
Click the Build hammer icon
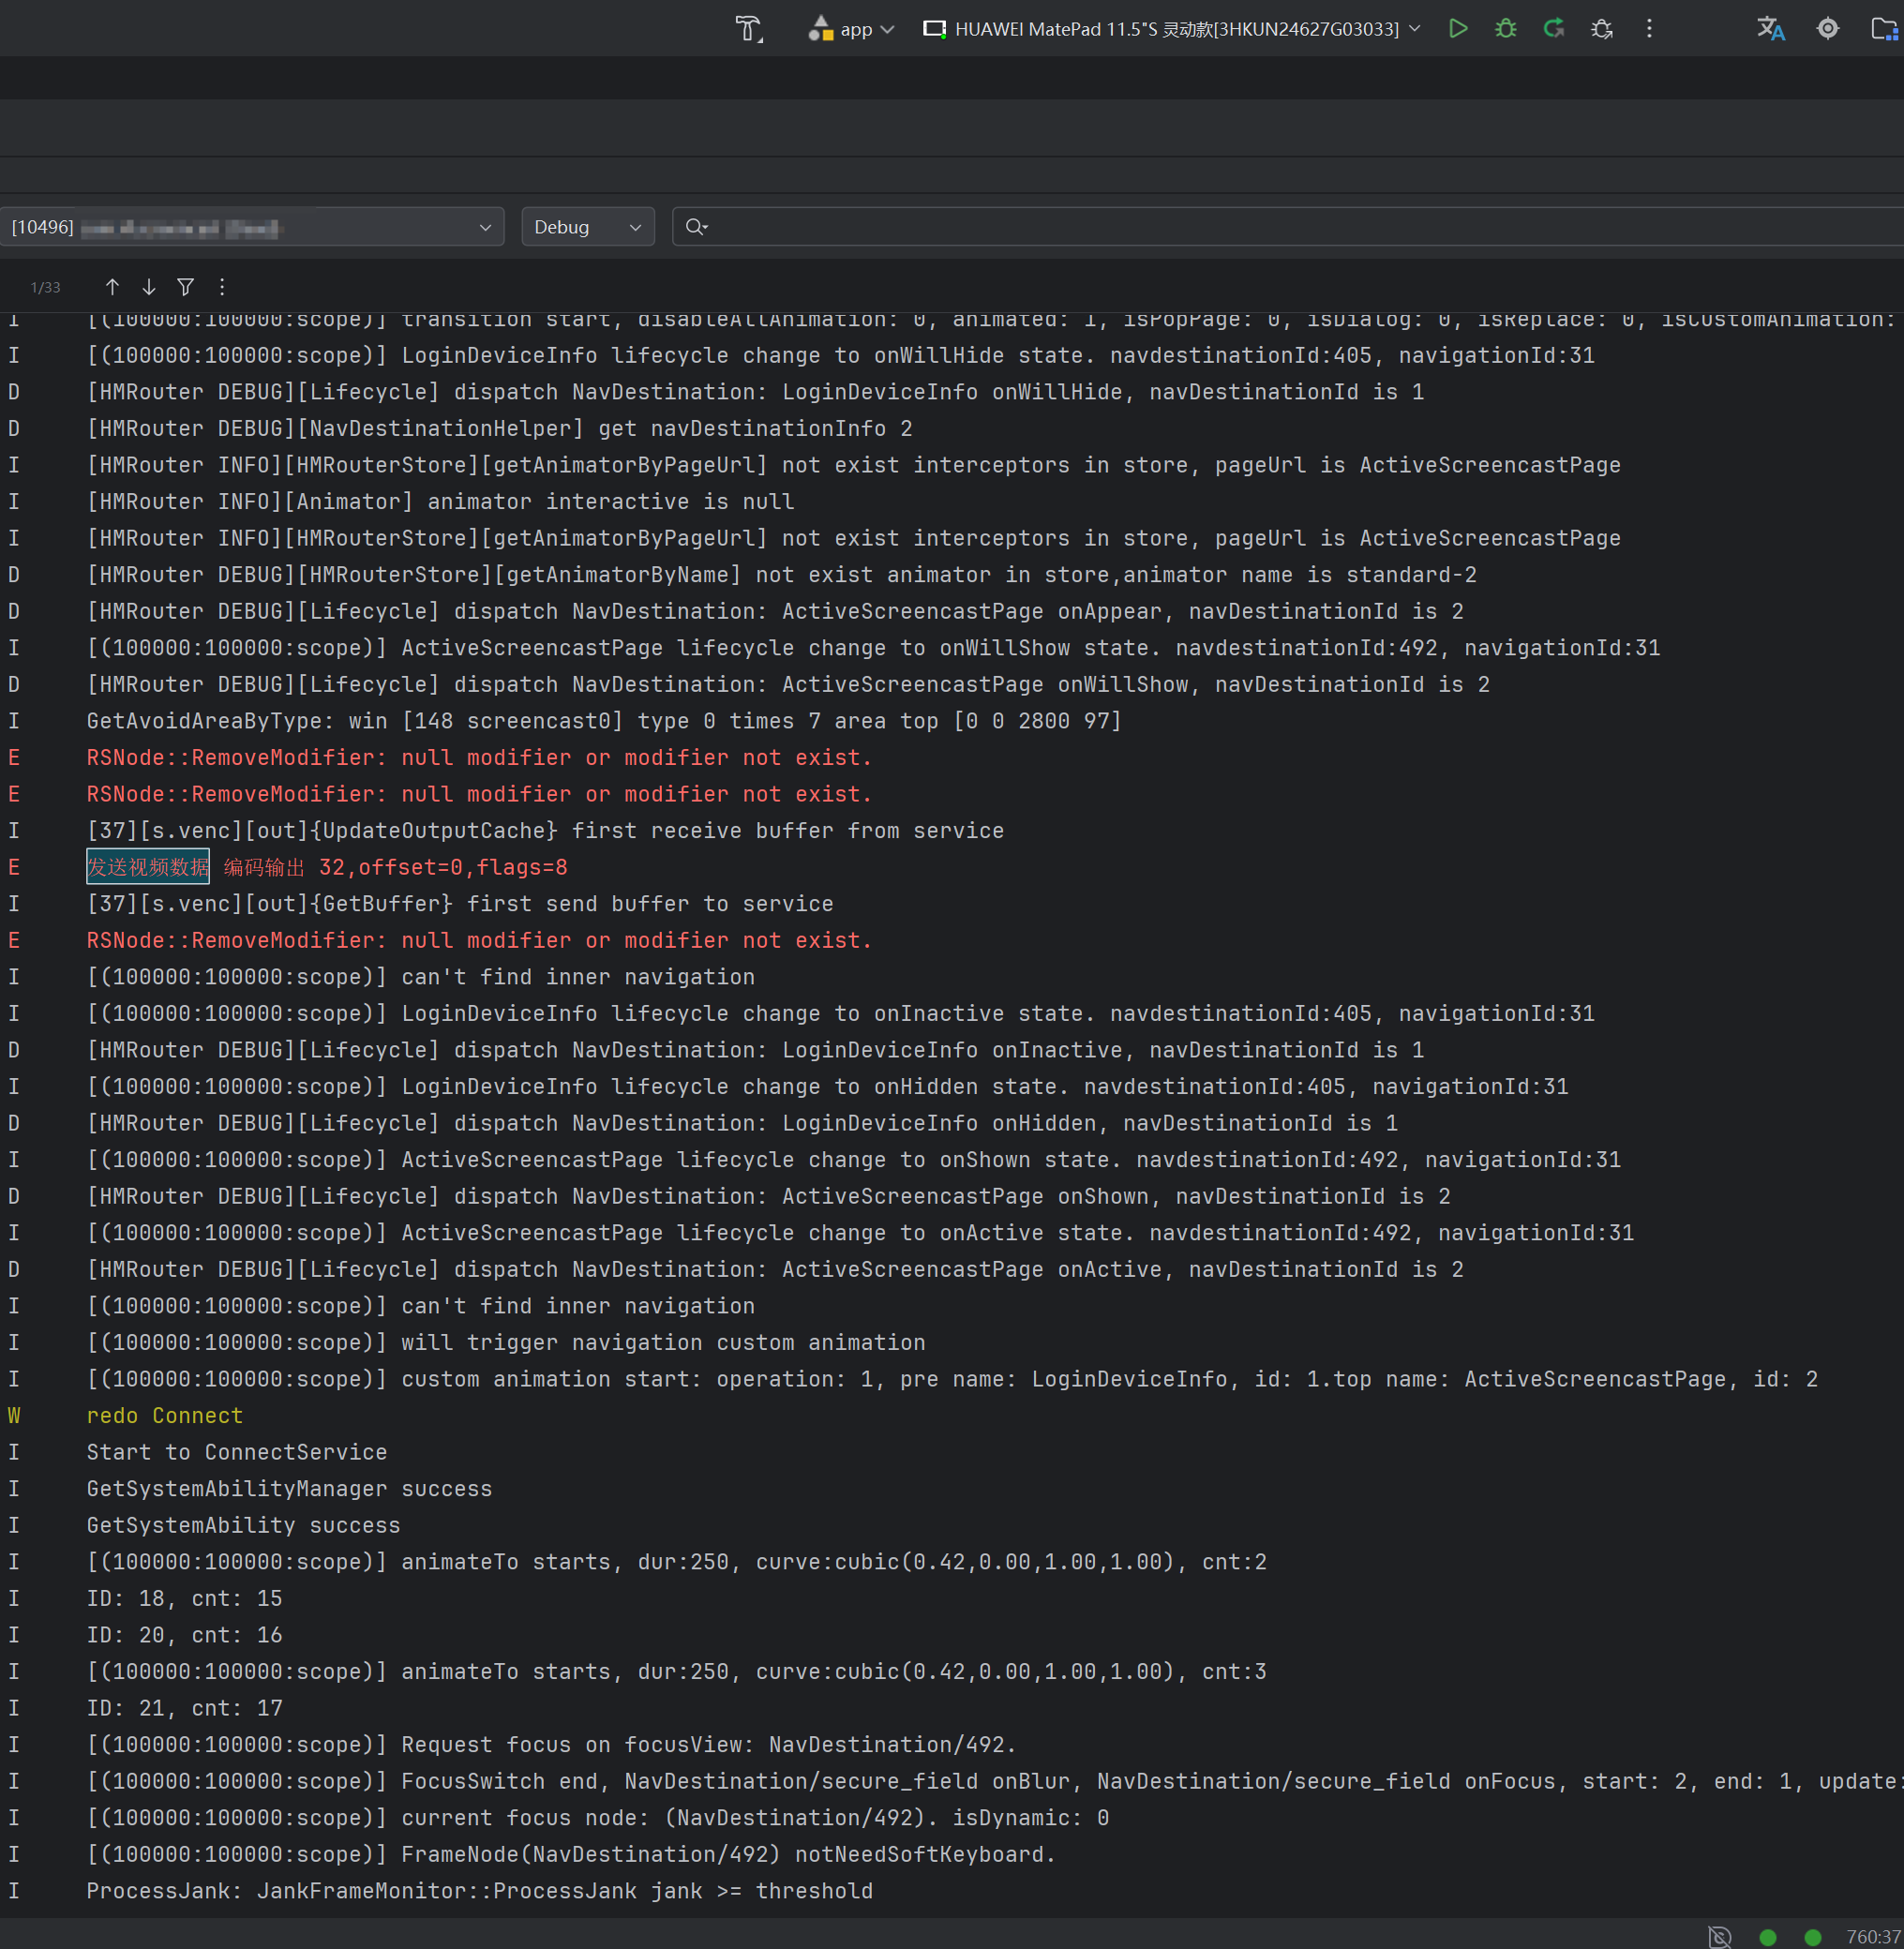point(748,29)
